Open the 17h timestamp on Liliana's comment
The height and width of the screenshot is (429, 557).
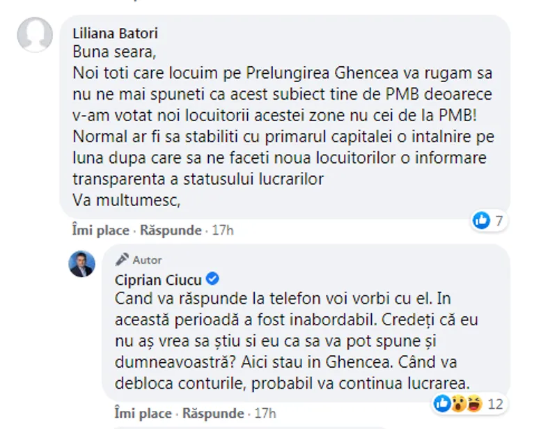223,230
